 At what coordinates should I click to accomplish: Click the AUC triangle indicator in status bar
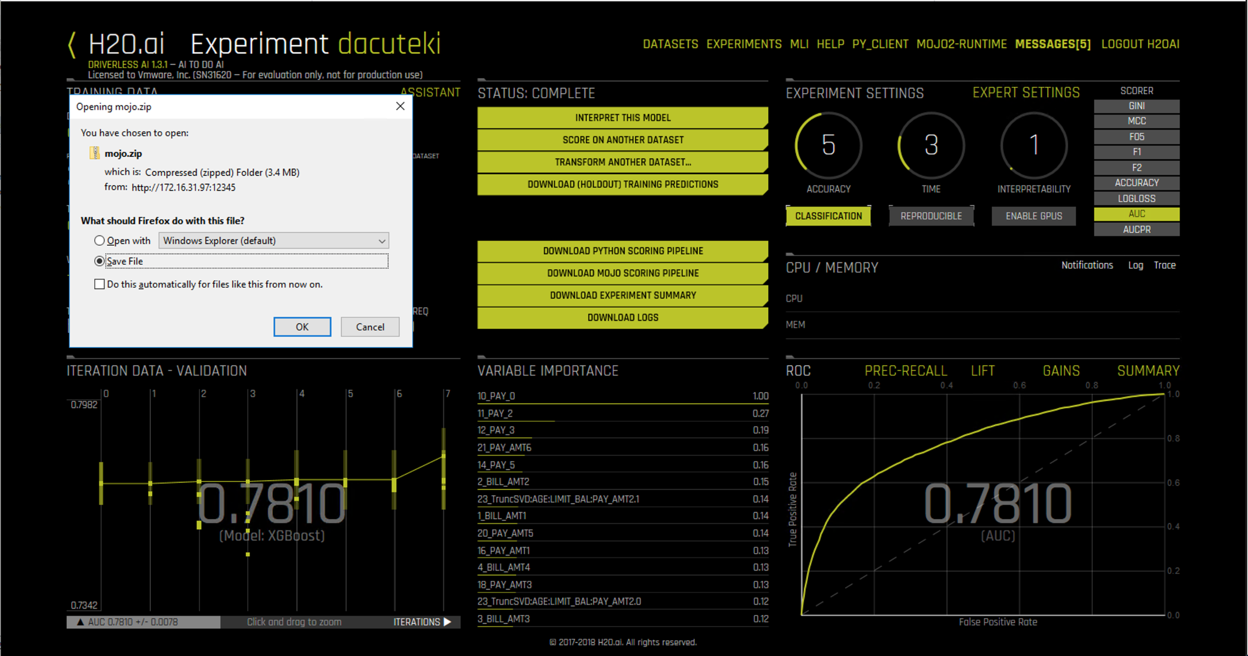[80, 622]
